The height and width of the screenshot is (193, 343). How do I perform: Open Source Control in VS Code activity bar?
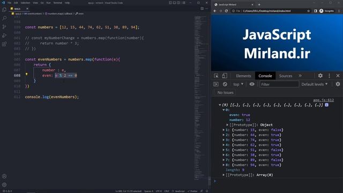pos(4,27)
